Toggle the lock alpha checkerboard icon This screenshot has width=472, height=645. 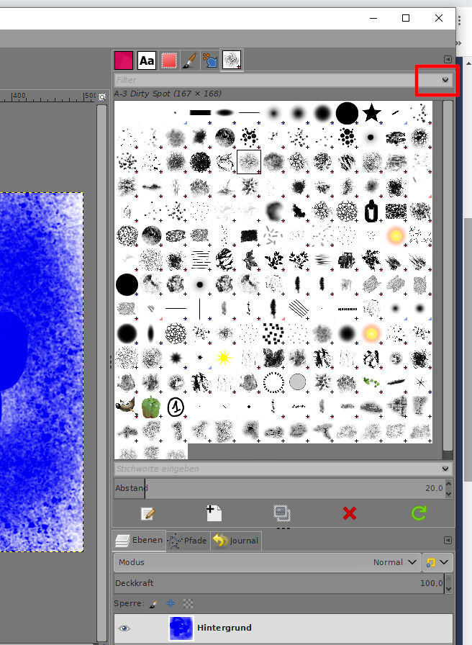pos(188,603)
